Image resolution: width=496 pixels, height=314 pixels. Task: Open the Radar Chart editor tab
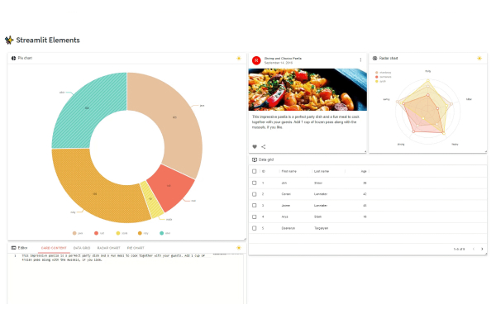pyautogui.click(x=108, y=248)
